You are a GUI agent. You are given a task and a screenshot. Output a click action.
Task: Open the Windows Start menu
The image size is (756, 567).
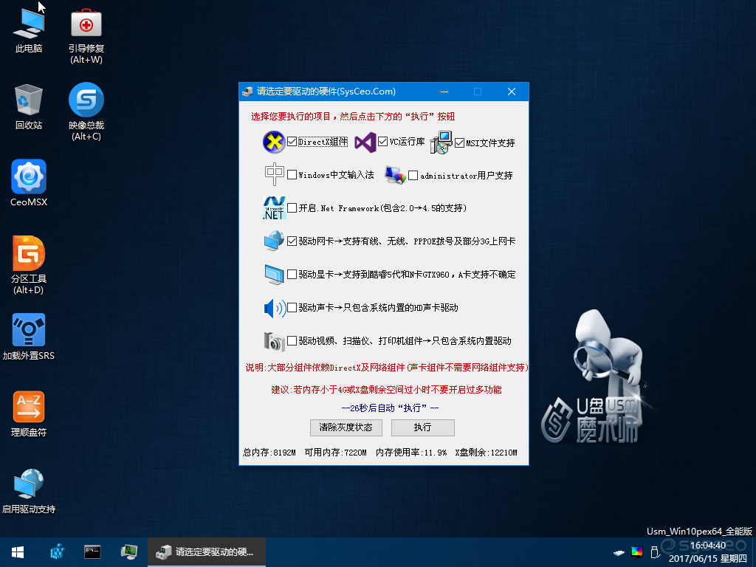[x=18, y=552]
